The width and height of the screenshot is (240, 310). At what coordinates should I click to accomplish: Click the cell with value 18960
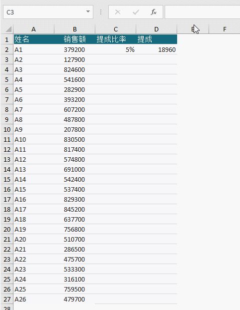[157, 49]
